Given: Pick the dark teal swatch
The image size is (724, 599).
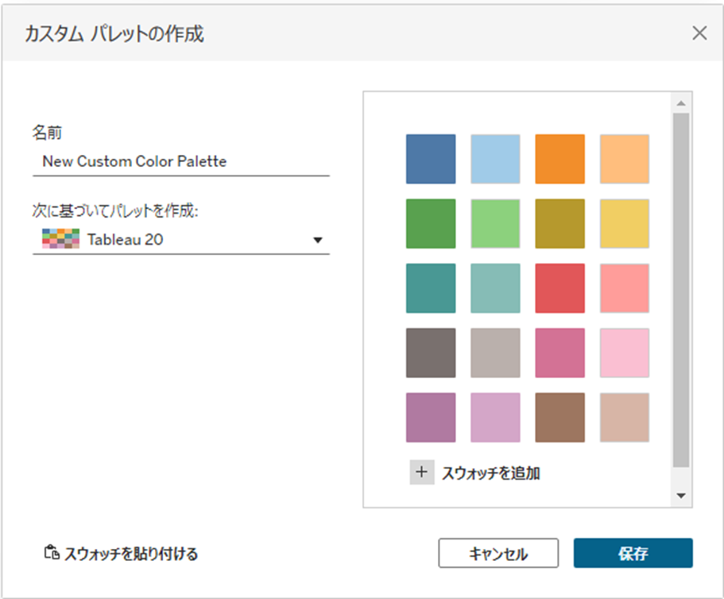Looking at the screenshot, I should point(431,288).
